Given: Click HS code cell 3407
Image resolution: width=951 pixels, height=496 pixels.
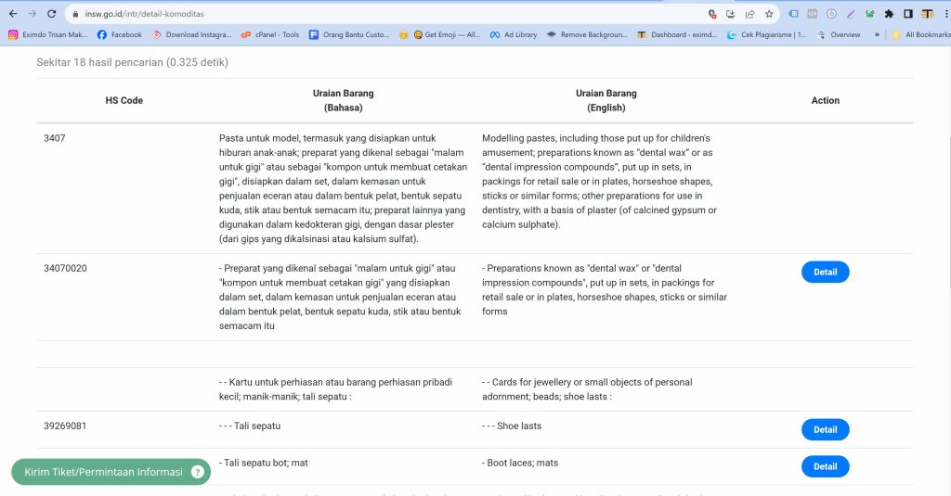Looking at the screenshot, I should pyautogui.click(x=55, y=138).
